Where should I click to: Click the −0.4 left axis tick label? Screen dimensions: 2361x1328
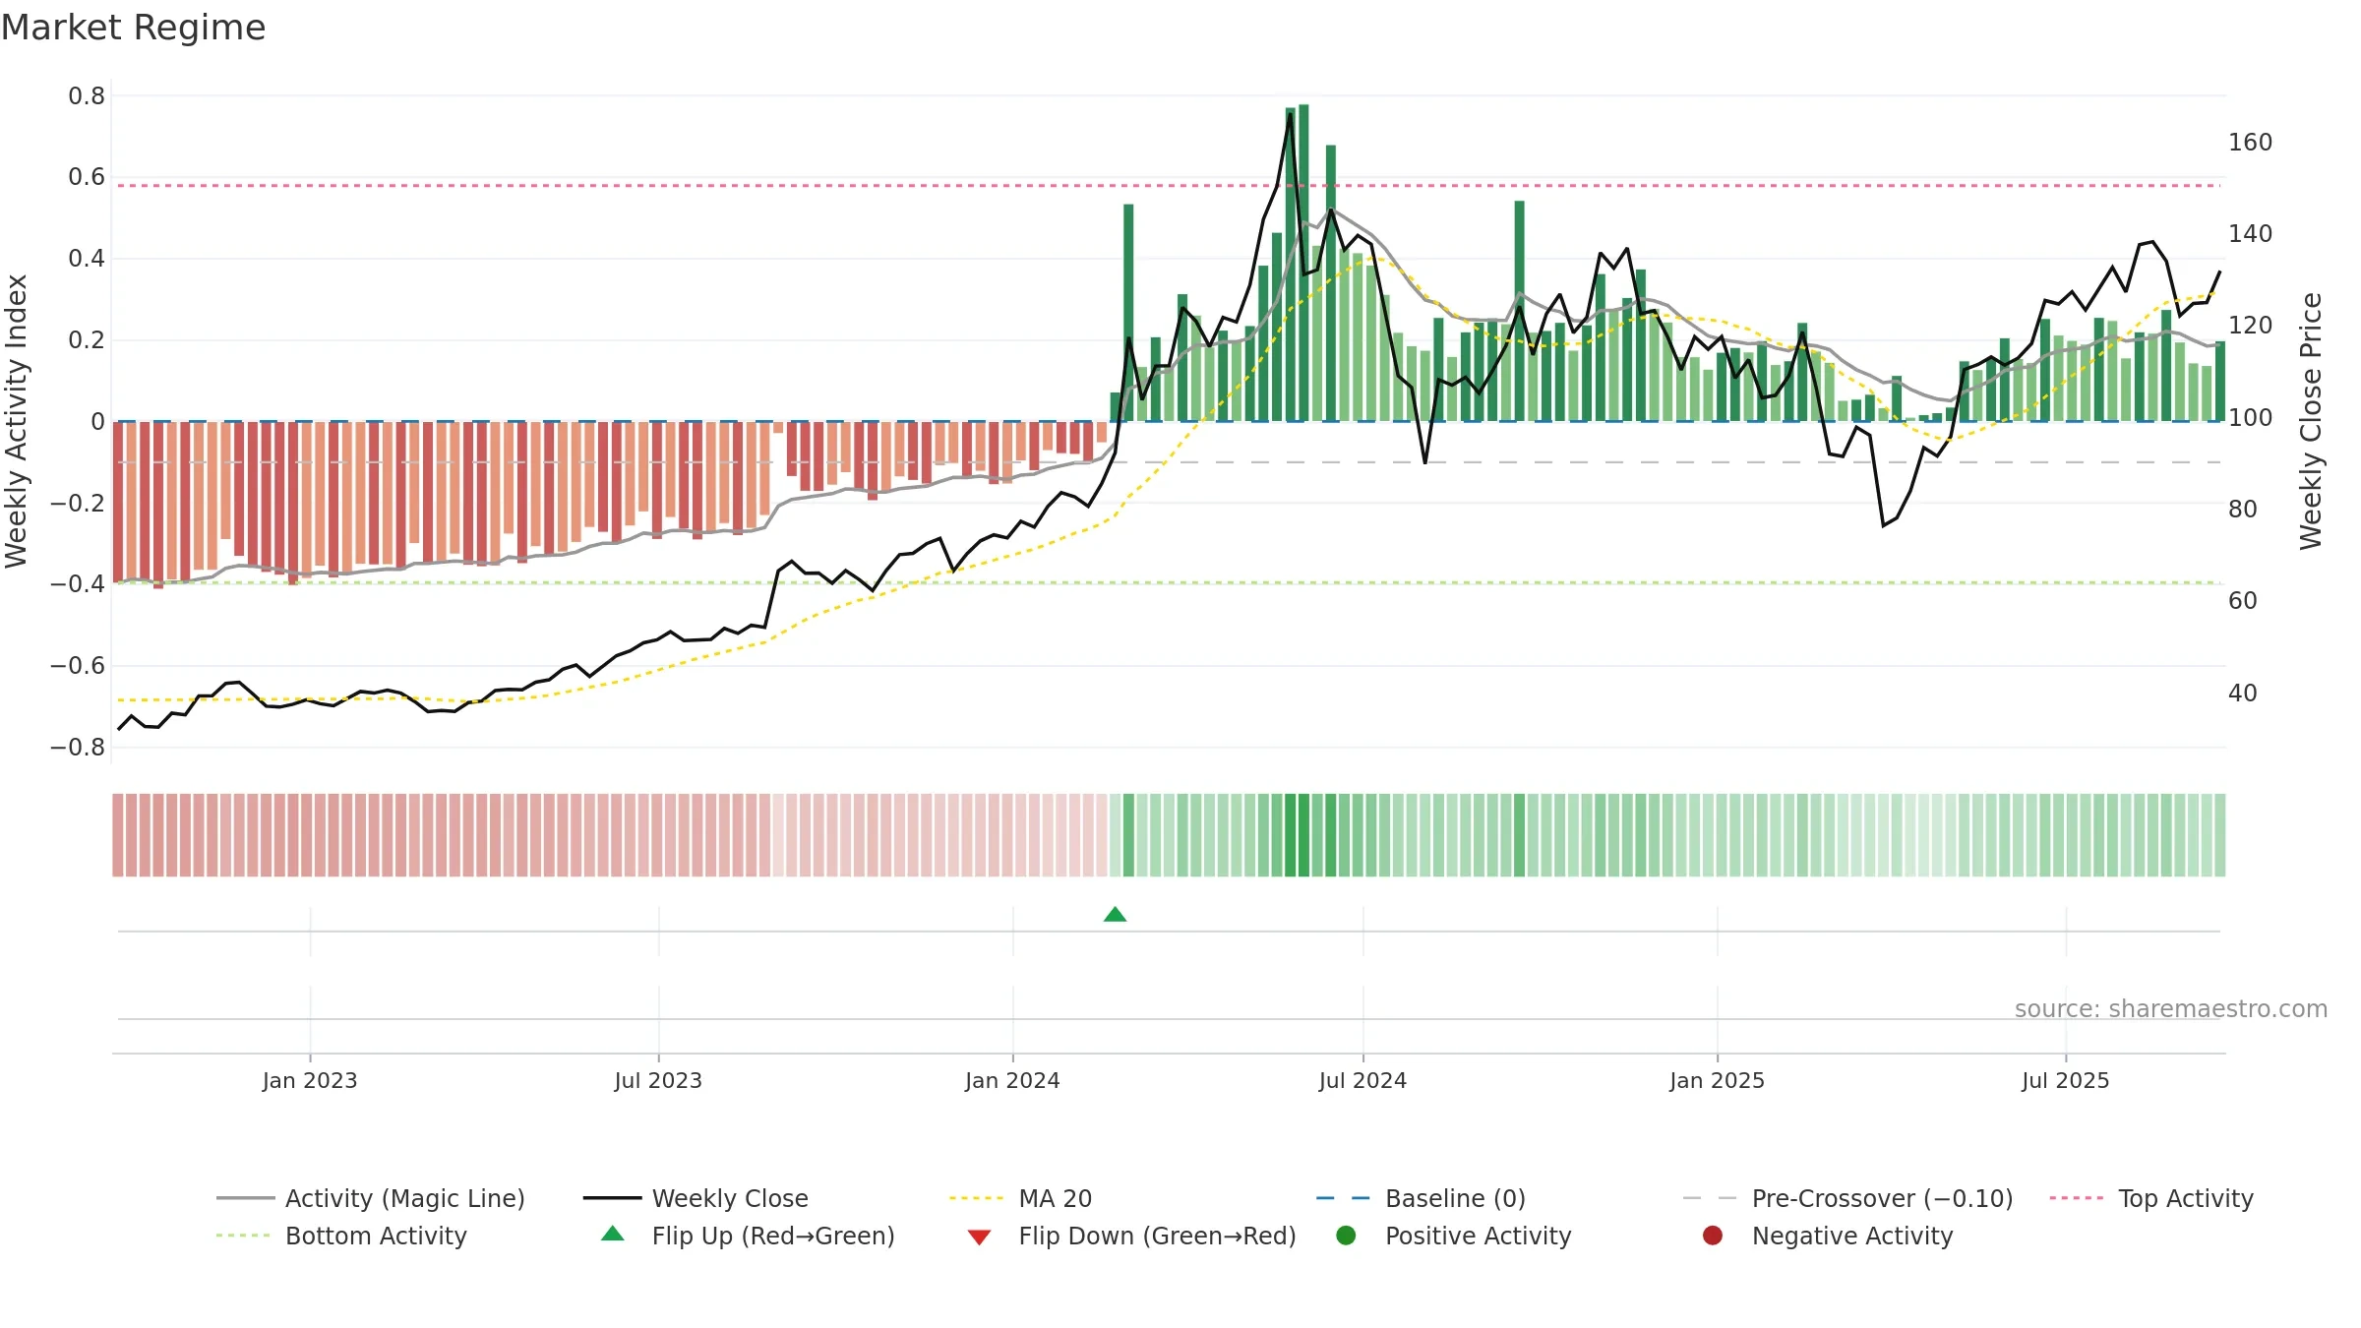coord(78,584)
